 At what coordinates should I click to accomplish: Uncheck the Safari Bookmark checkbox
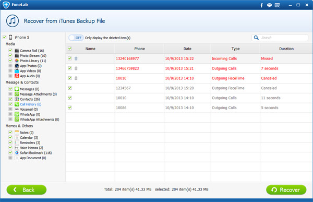10,152
